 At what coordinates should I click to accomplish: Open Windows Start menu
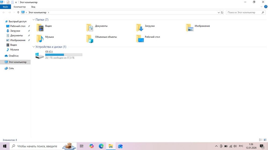tap(5, 146)
